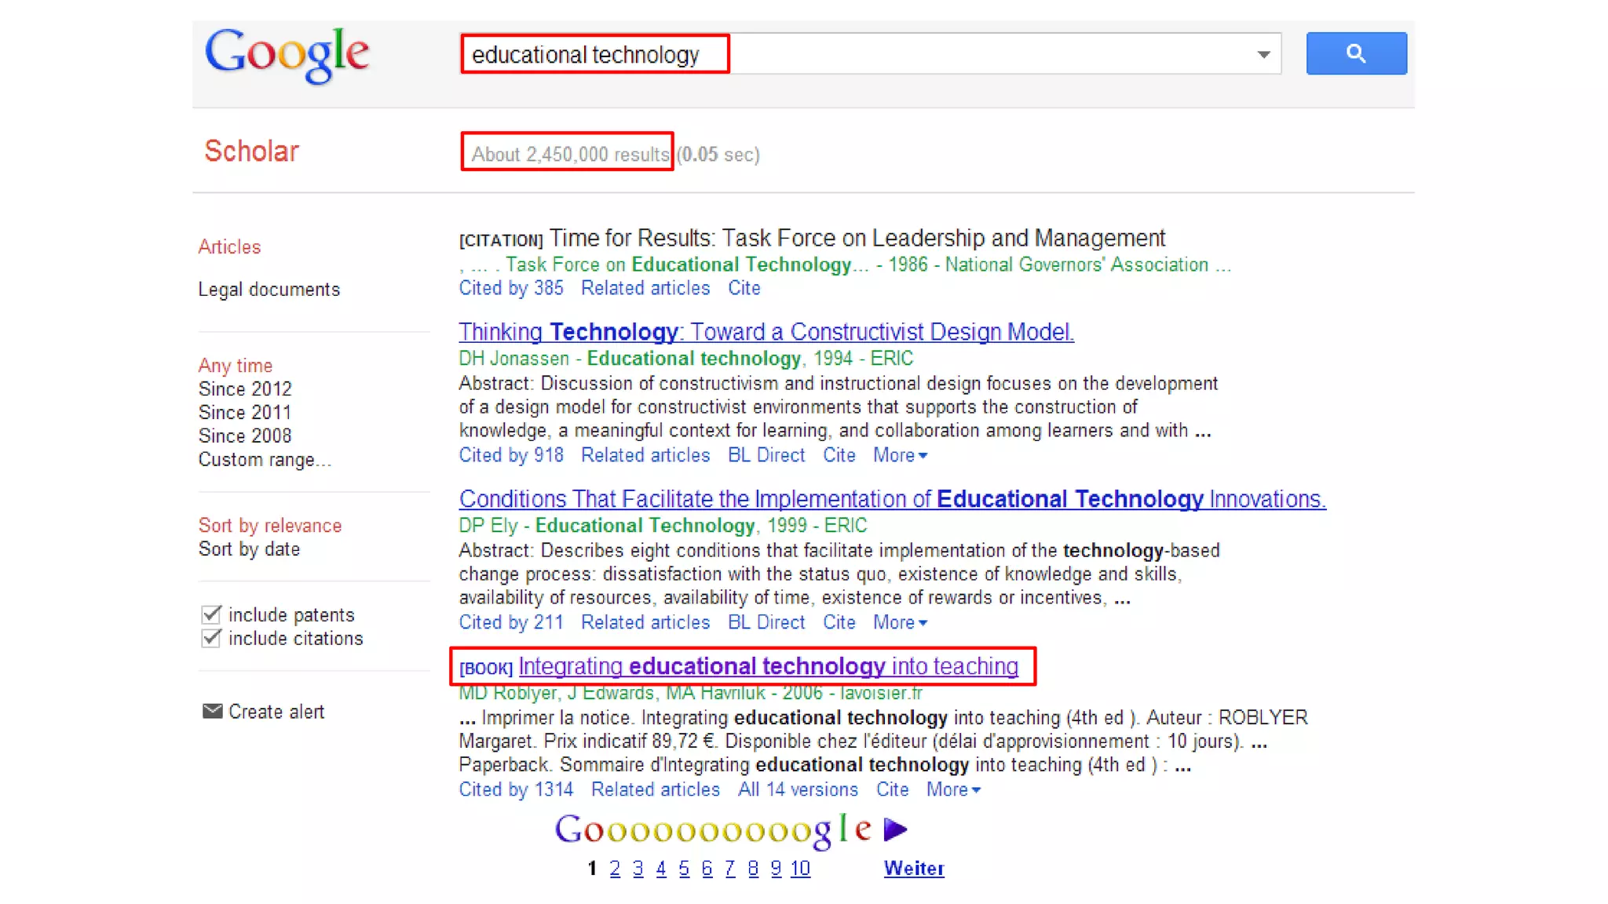The height and width of the screenshot is (904, 1608).
Task: Open the search box dropdown arrow
Action: [1263, 54]
